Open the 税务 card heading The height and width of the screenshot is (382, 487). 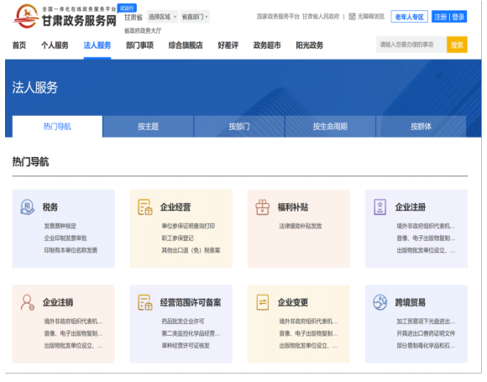(50, 207)
